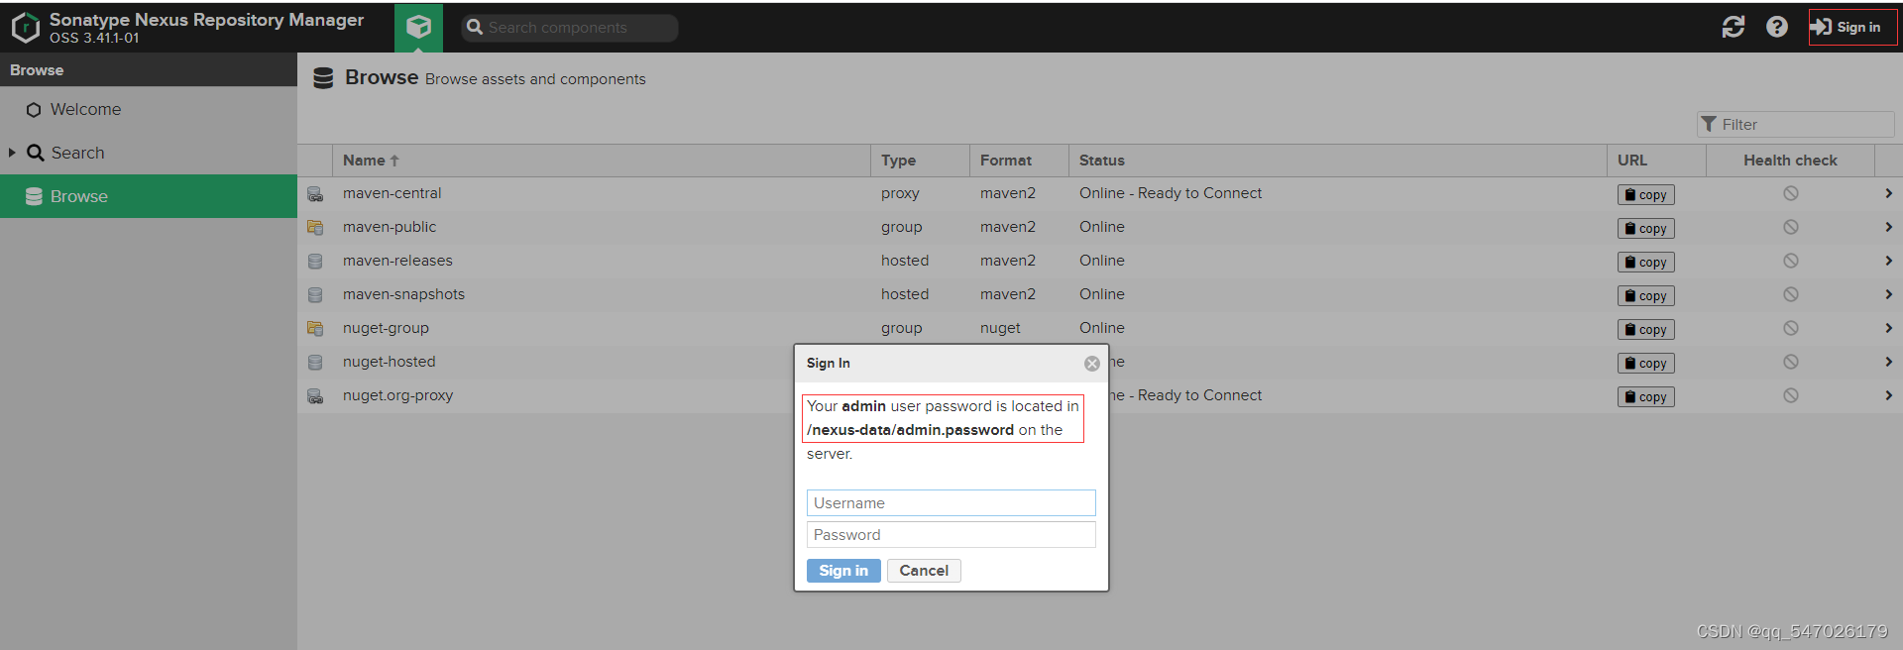The height and width of the screenshot is (650, 1903).
Task: Click health check icon for maven-releases
Action: (1790, 261)
